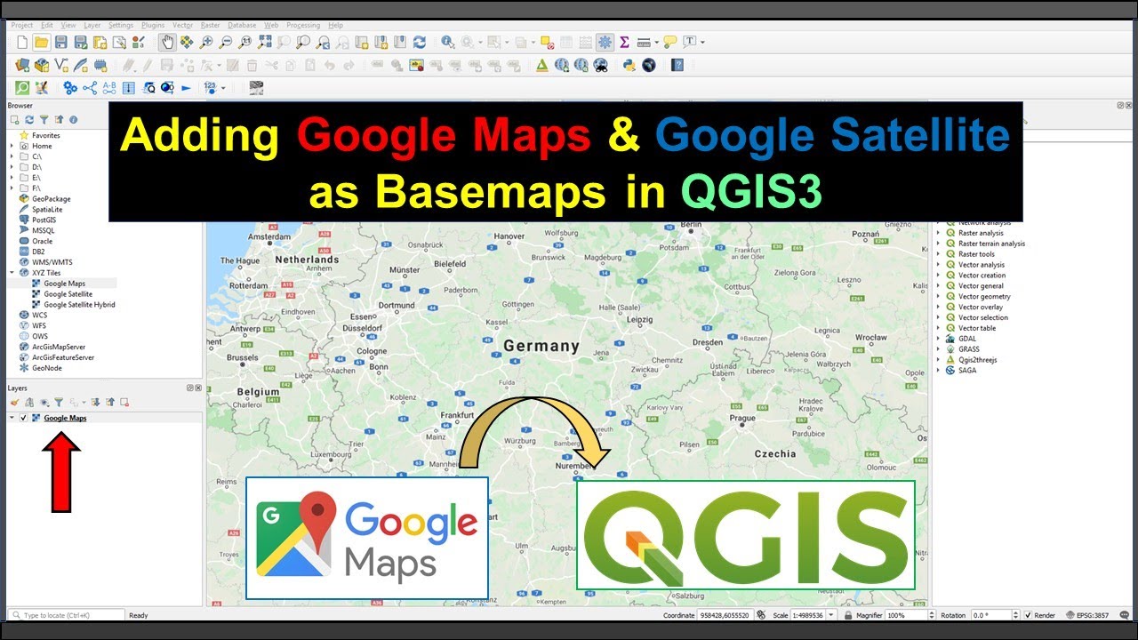
Task: Select the SAGA toolbox group
Action: [x=966, y=371]
